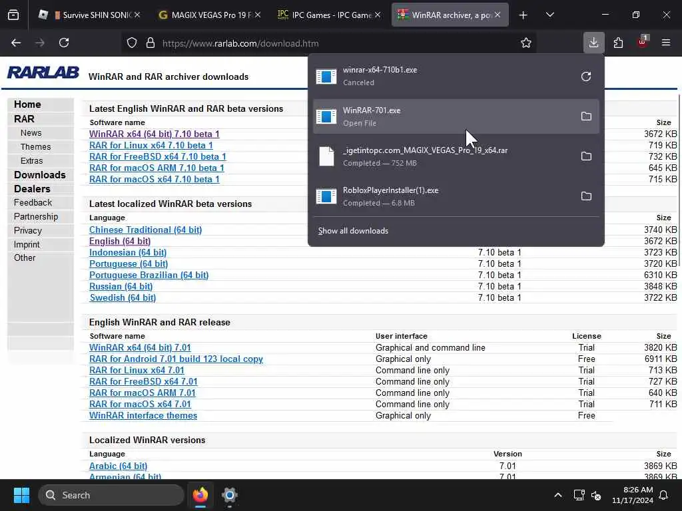The height and width of the screenshot is (511, 682).
Task: Bookmark this page with the star icon
Action: (x=526, y=43)
